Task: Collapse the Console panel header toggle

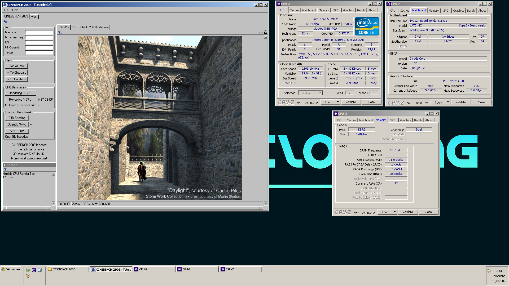Action: (x=5, y=165)
